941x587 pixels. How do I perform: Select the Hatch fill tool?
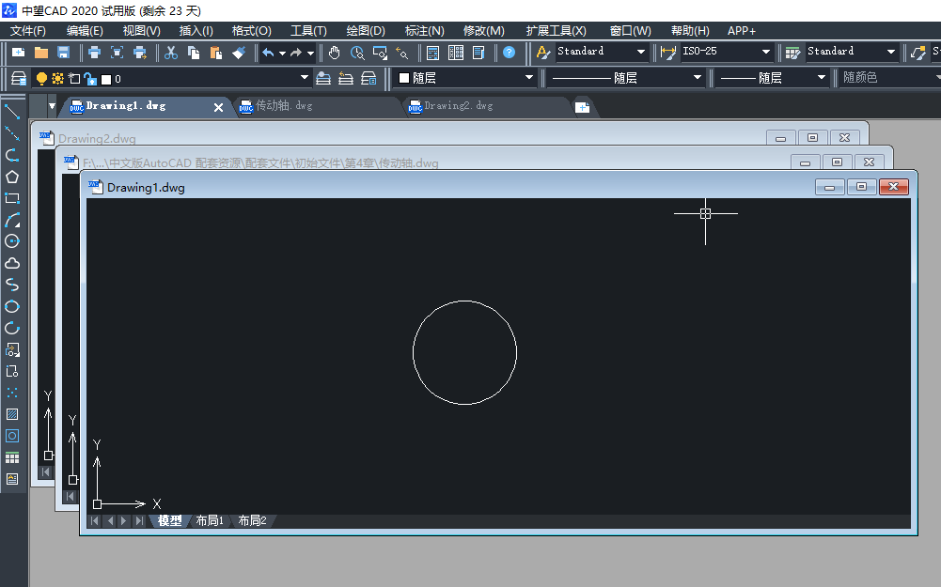[12, 414]
